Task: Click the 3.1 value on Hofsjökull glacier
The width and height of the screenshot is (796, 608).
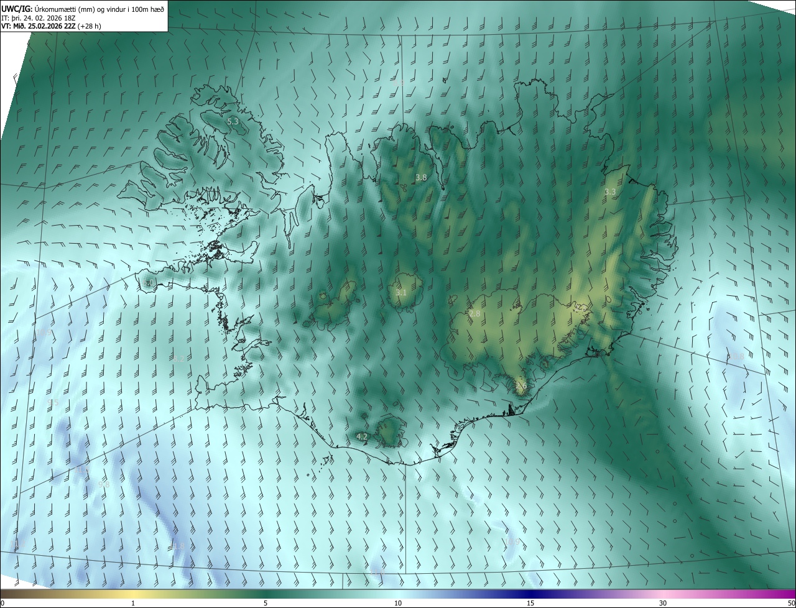Action: tap(401, 292)
